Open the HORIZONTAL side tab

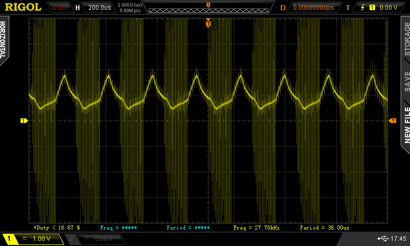[x=4, y=41]
